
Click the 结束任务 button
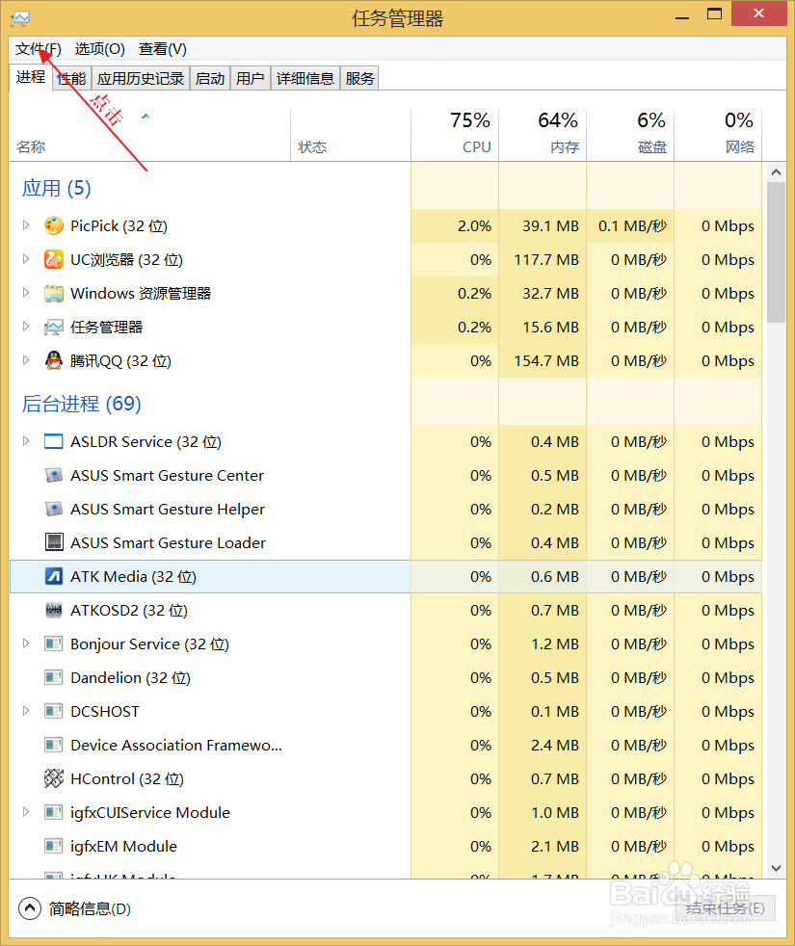pyautogui.click(x=726, y=907)
